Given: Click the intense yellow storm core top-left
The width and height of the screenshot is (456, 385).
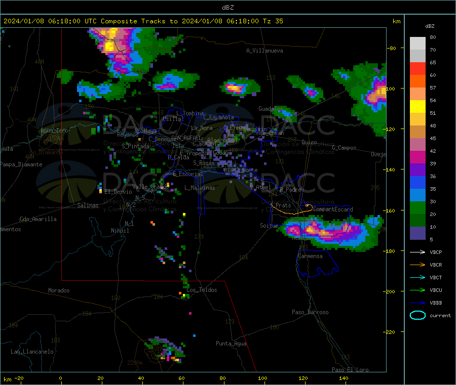Looking at the screenshot, I should pos(110,47).
